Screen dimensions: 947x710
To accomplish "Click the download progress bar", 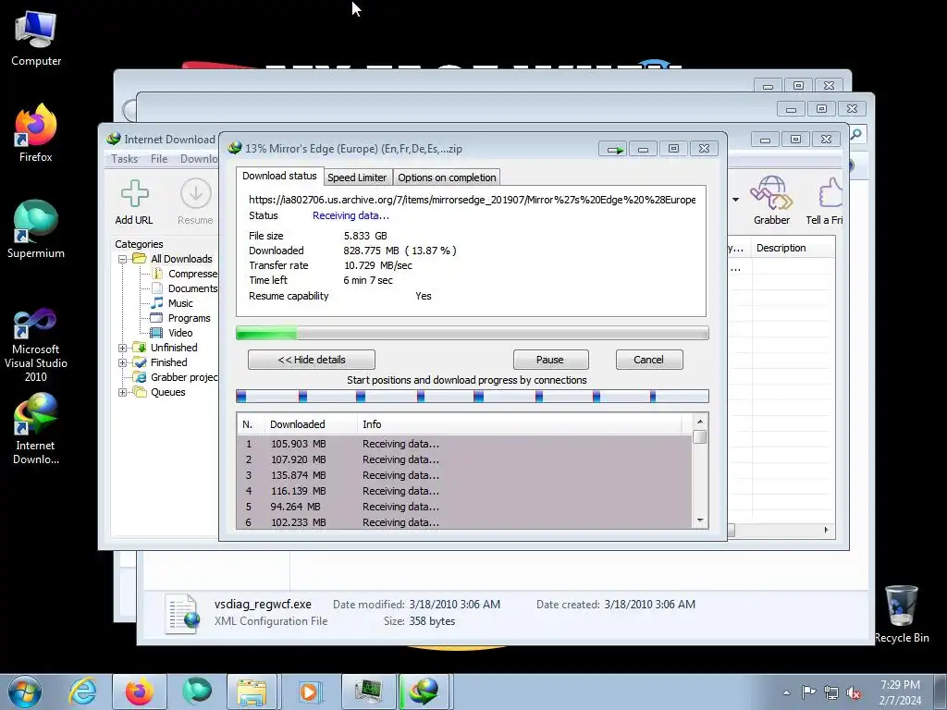I will [x=473, y=333].
